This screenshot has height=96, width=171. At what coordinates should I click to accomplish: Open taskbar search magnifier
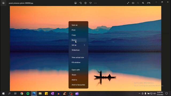point(9,94)
